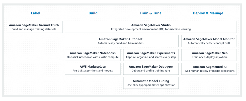This screenshot has height=101, width=246.
Task: Select the Amazon SageMaker Experiments title
Action: [151, 53]
